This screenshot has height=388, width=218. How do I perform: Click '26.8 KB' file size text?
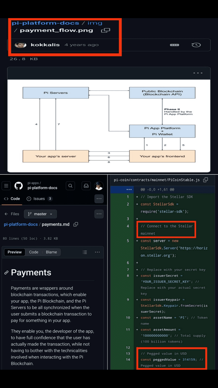coord(24,59)
